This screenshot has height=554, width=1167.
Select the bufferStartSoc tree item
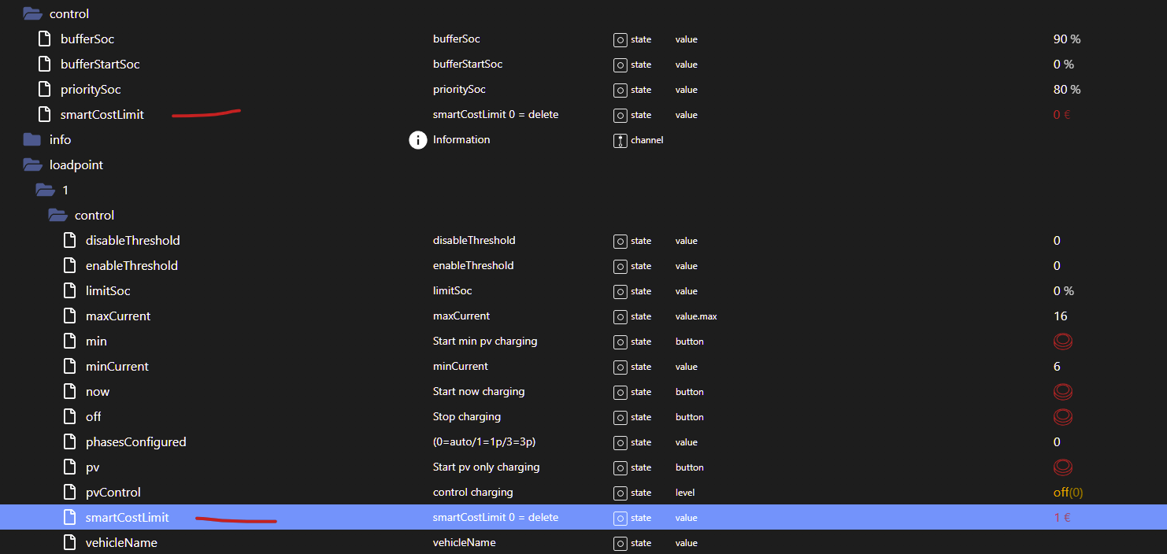(x=100, y=65)
